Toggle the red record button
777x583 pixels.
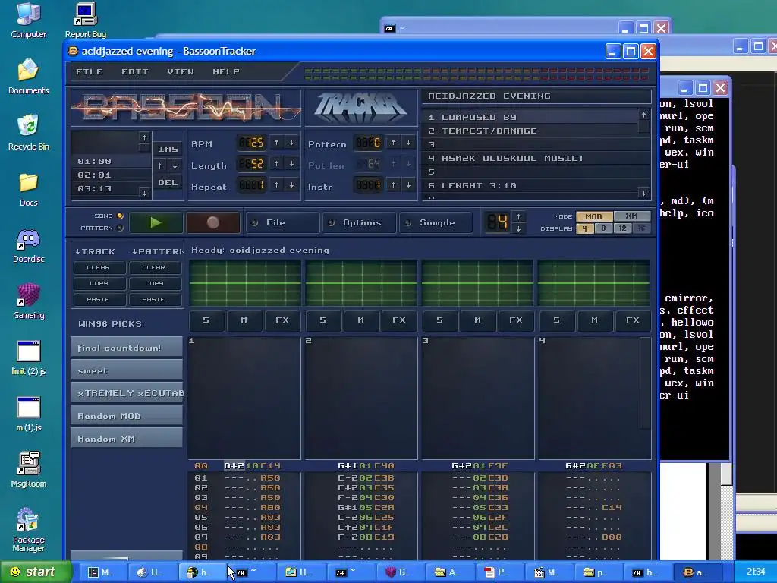click(213, 222)
